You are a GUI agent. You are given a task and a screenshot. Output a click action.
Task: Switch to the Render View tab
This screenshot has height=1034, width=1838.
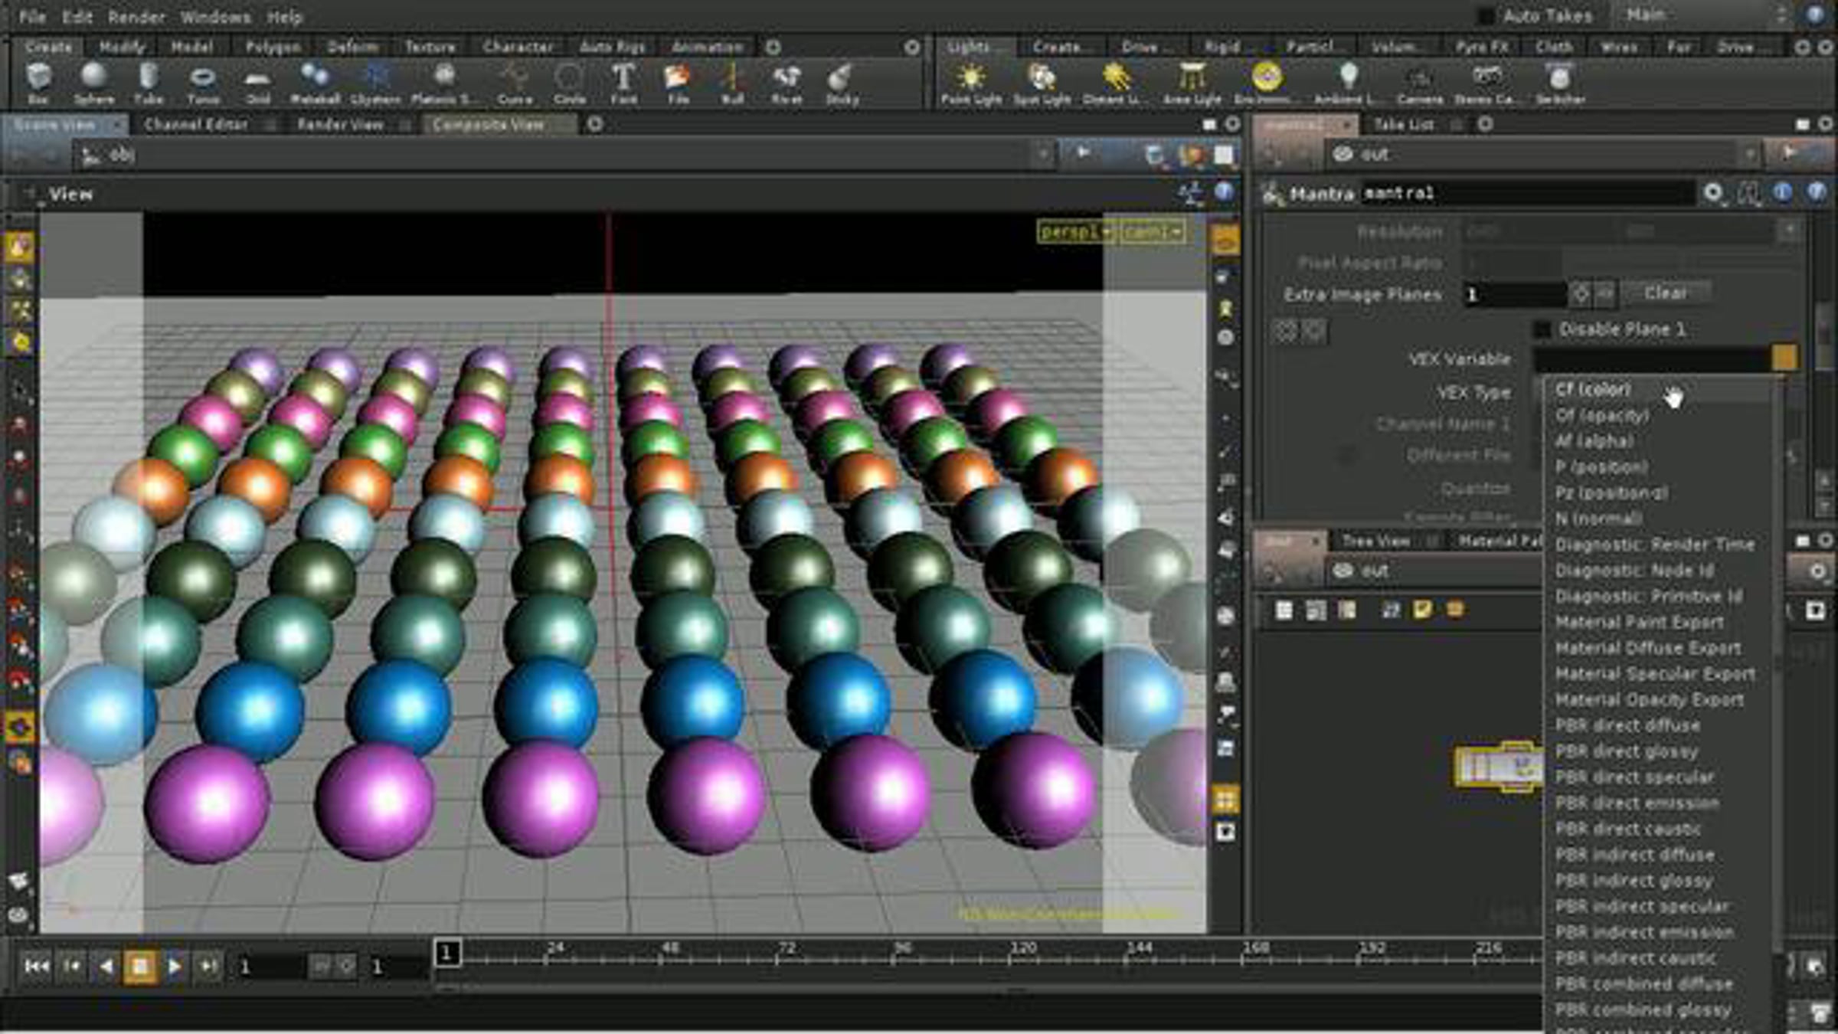(340, 124)
